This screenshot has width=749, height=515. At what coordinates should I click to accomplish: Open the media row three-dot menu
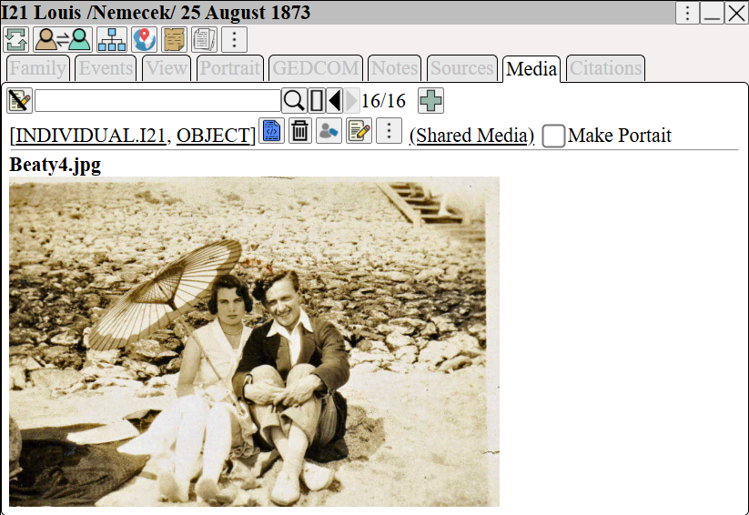(x=389, y=130)
